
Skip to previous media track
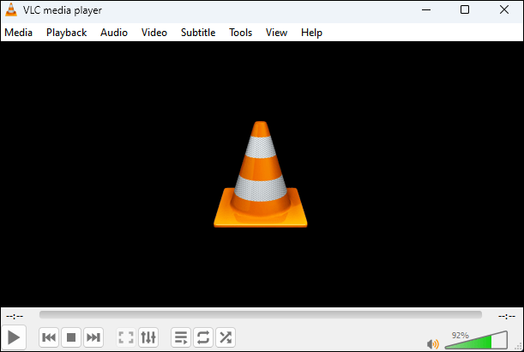(49, 337)
